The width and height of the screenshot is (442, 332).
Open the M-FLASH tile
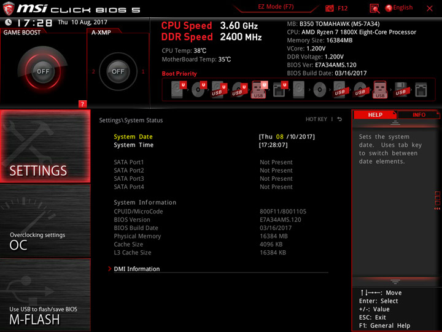coord(45,295)
